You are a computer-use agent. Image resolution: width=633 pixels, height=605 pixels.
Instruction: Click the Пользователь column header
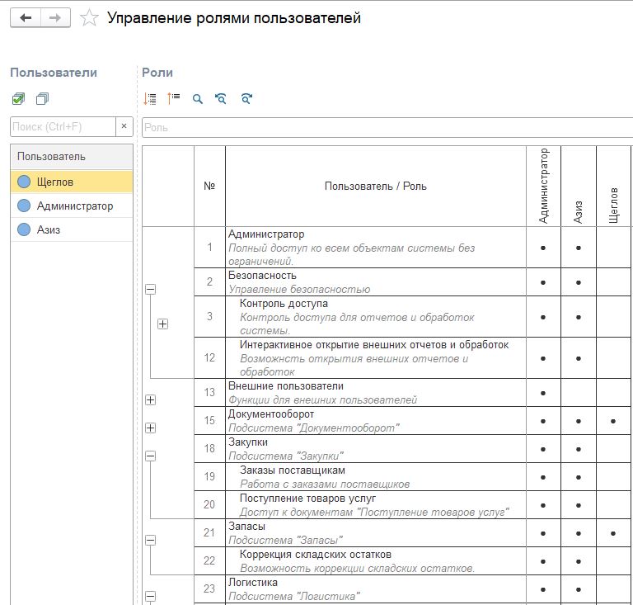coord(72,157)
